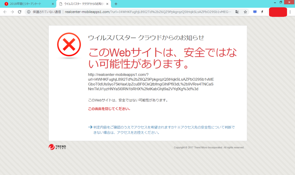Image resolution: width=295 pixels, height=175 pixels.
Task: View site info for unsecured connection
Action: pyautogui.click(x=29, y=12)
